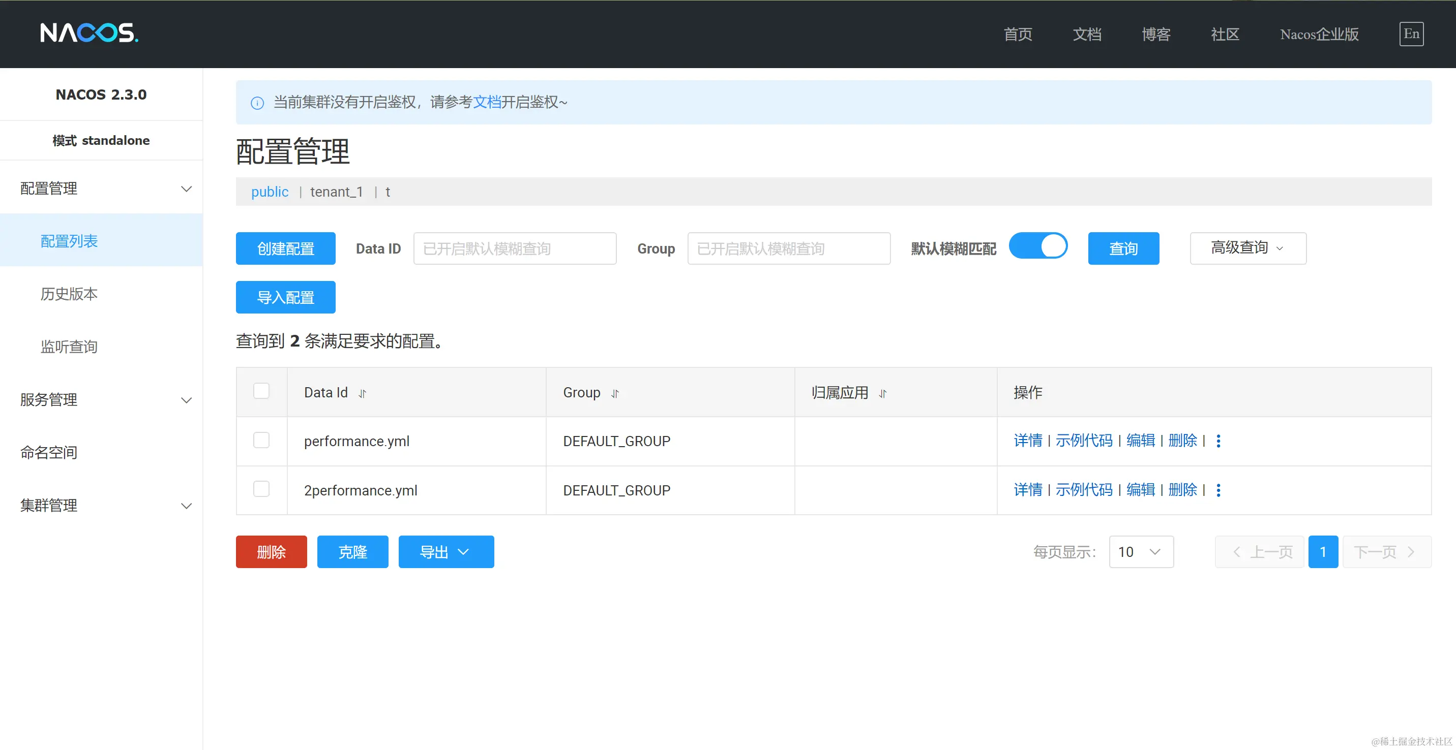Open the 每页显示 page size dropdown
The height and width of the screenshot is (750, 1456).
click(x=1141, y=552)
